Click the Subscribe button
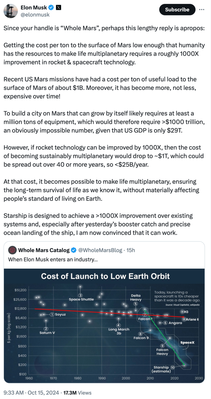Screen dimensions: 211x399 coord(177,10)
